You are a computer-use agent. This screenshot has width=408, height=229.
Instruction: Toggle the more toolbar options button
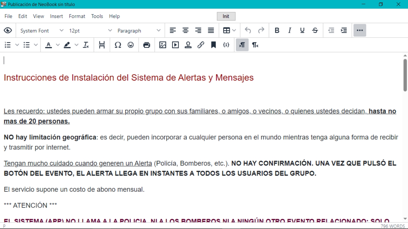tap(360, 30)
